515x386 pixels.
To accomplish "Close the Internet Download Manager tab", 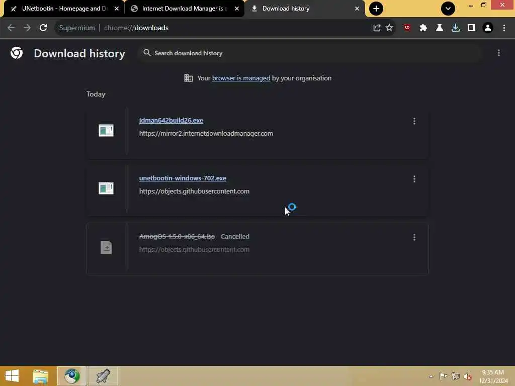I will click(237, 9).
